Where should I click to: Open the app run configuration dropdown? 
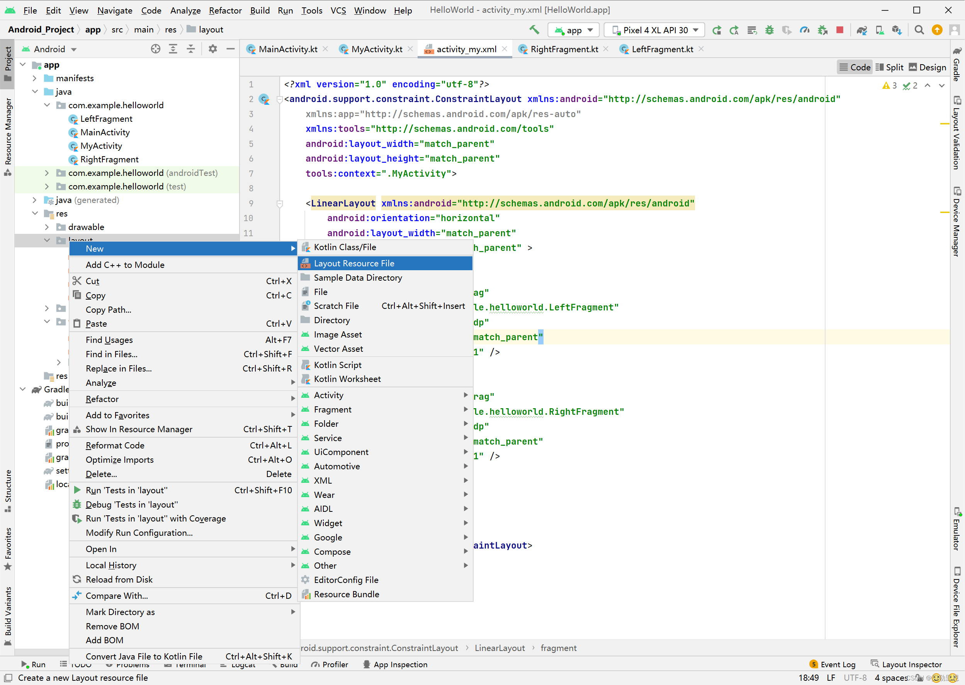point(574,30)
